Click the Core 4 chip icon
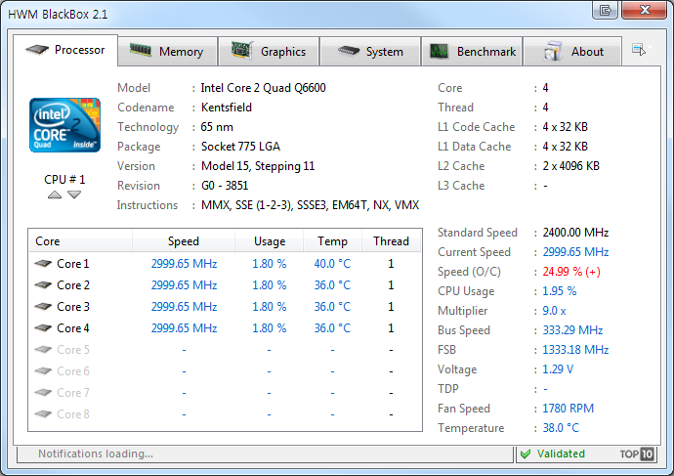The height and width of the screenshot is (476, 674). click(43, 327)
